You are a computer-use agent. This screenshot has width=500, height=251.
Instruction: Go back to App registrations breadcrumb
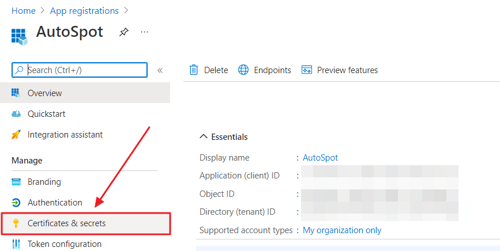[84, 11]
